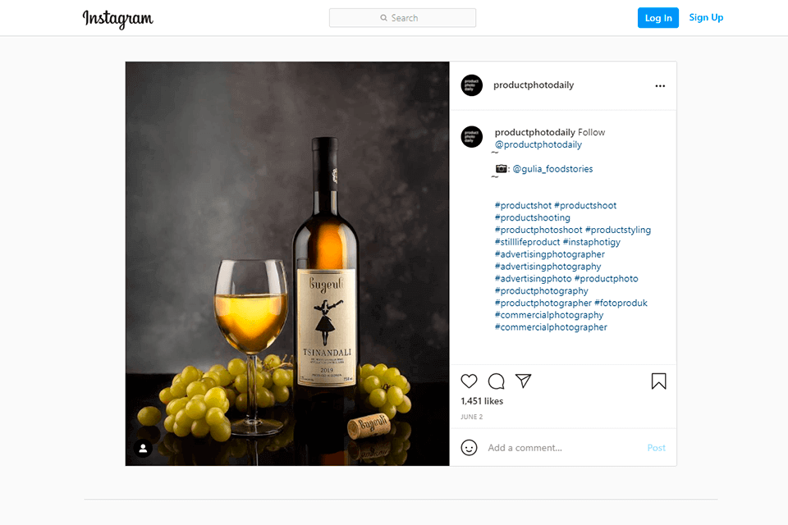Open the #commercialphotographer hashtag
The image size is (788, 525).
(x=551, y=327)
